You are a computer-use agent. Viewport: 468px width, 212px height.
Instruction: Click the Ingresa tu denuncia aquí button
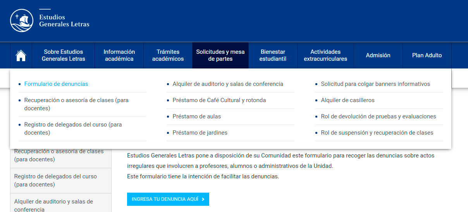click(x=168, y=199)
